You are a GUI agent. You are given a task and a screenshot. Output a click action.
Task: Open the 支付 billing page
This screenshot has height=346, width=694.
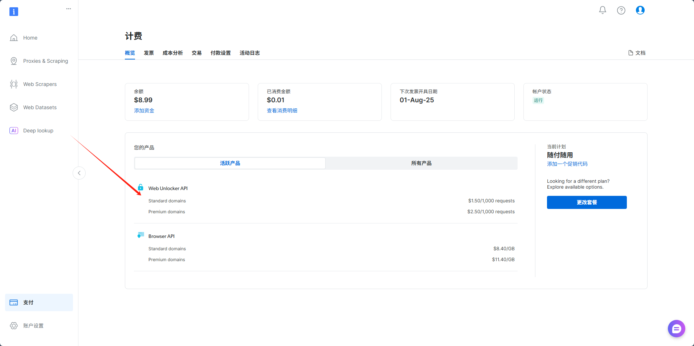pos(39,302)
